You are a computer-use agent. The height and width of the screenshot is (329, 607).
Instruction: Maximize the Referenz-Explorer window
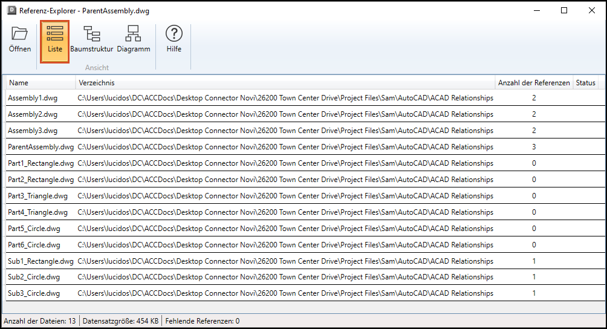point(564,10)
